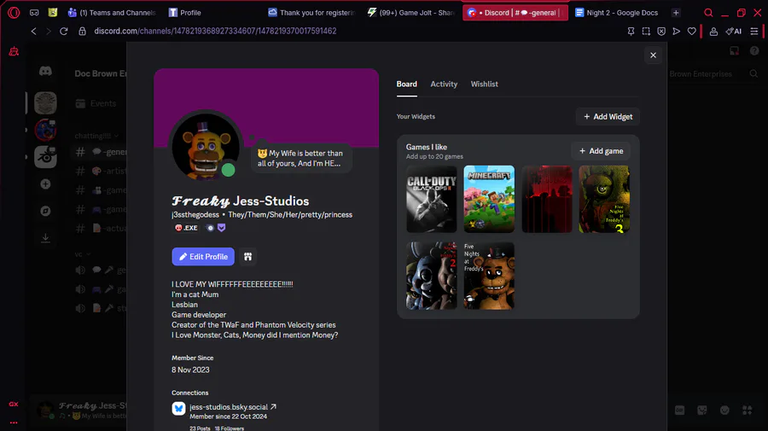The width and height of the screenshot is (768, 431).
Task: Click the purple profile banner
Action: point(266,108)
